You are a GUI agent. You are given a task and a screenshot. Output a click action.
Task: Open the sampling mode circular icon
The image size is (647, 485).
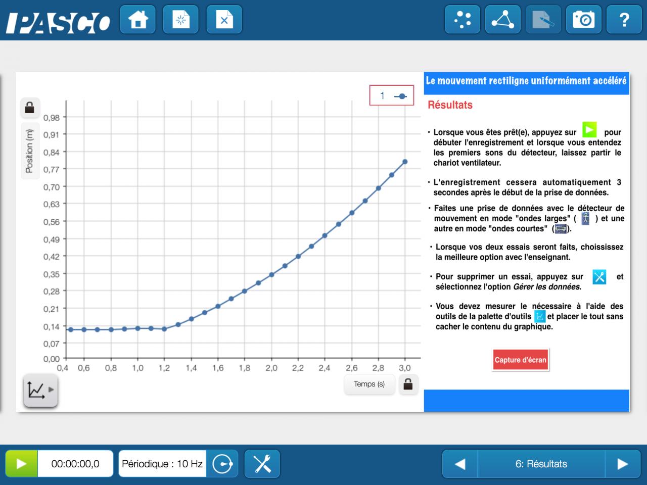pyautogui.click(x=222, y=464)
